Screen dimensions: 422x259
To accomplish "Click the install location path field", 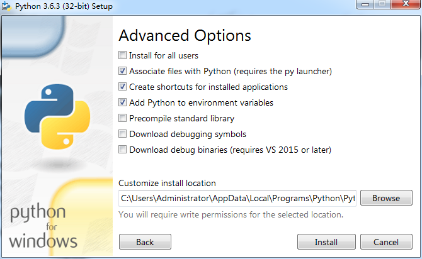I will (237, 198).
